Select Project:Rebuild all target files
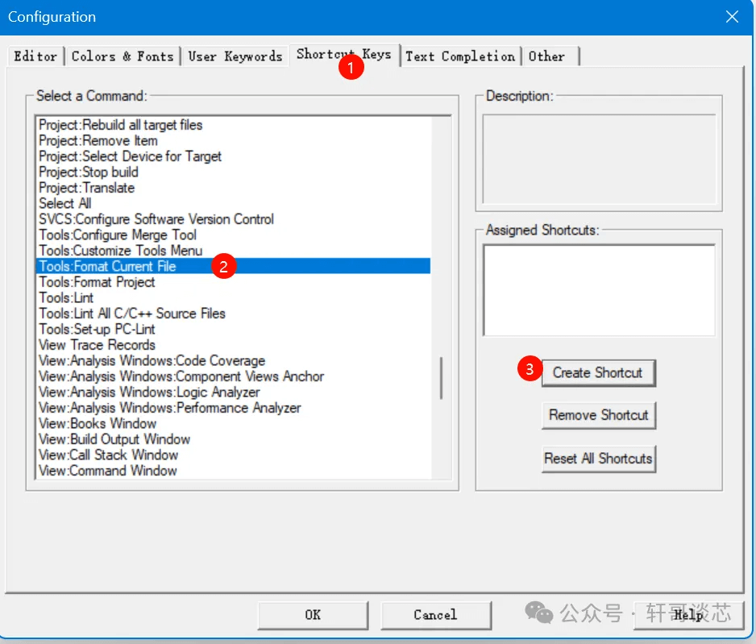Image resolution: width=756 pixels, height=644 pixels. point(120,125)
